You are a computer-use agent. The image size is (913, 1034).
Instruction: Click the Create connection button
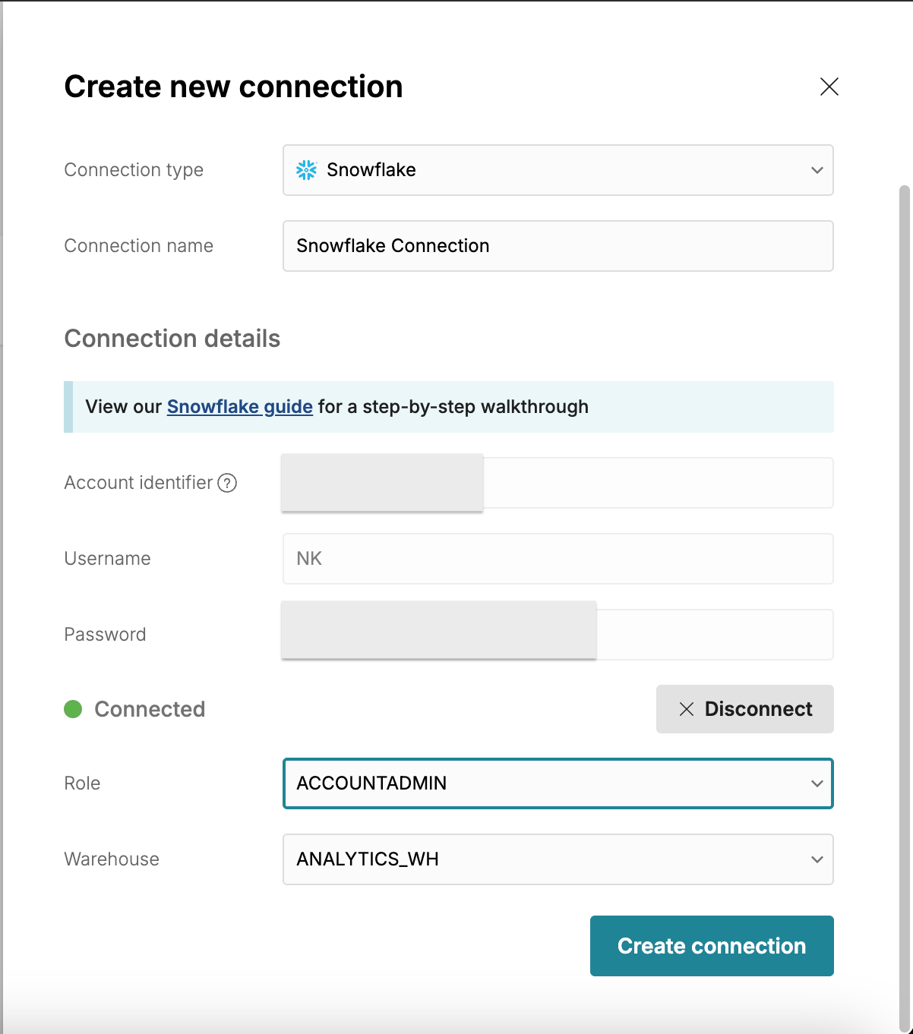tap(712, 946)
